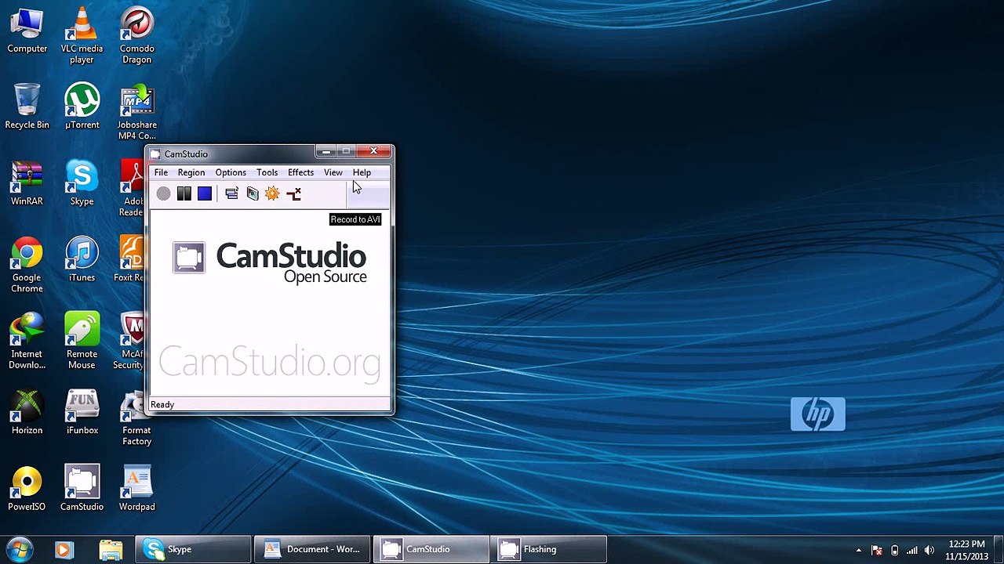Click the volume speaker tray icon
Viewport: 1004px width, 564px height.
(929, 550)
